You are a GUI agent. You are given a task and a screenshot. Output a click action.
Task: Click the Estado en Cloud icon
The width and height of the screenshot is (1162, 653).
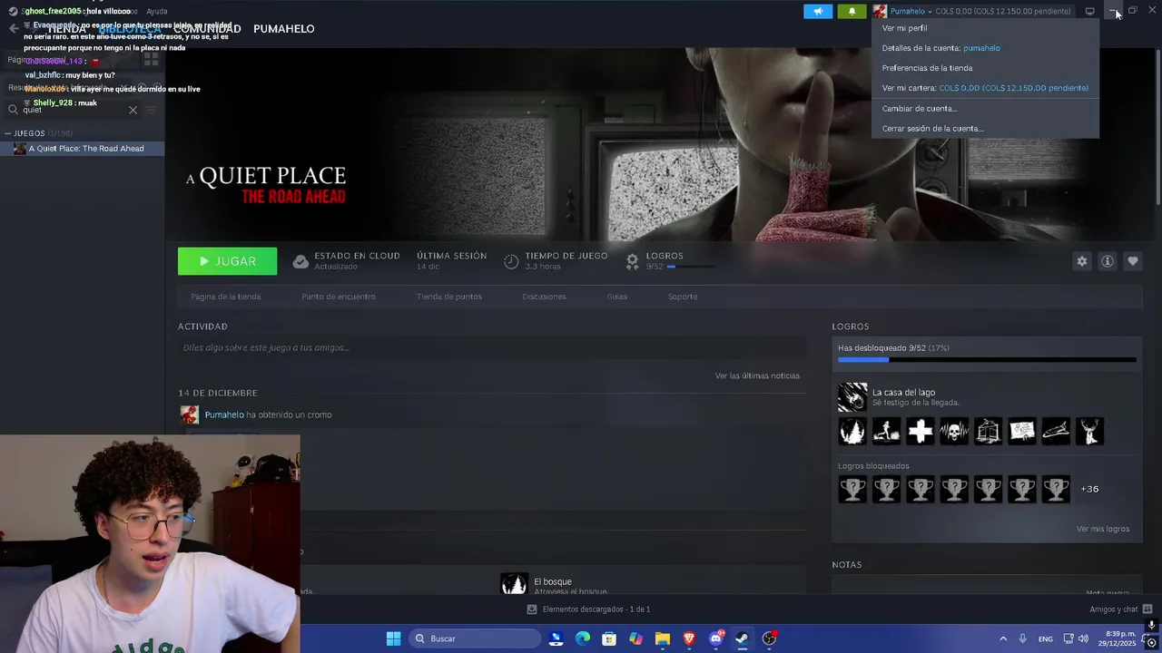pyautogui.click(x=300, y=261)
